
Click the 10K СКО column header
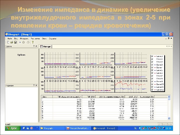pyautogui.click(x=89, y=97)
